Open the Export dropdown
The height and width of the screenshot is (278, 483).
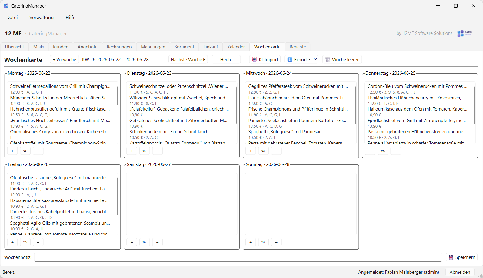[x=298, y=59]
